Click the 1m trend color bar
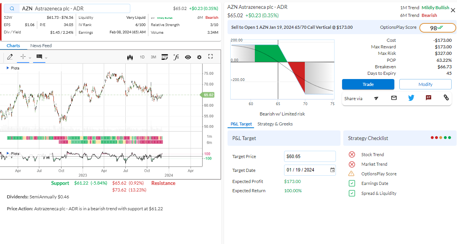The height and width of the screenshot is (244, 457). 85,138
